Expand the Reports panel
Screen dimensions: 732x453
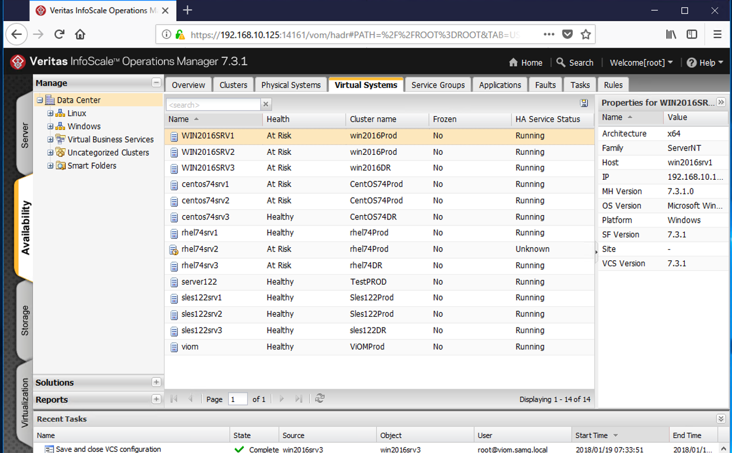tap(156, 399)
